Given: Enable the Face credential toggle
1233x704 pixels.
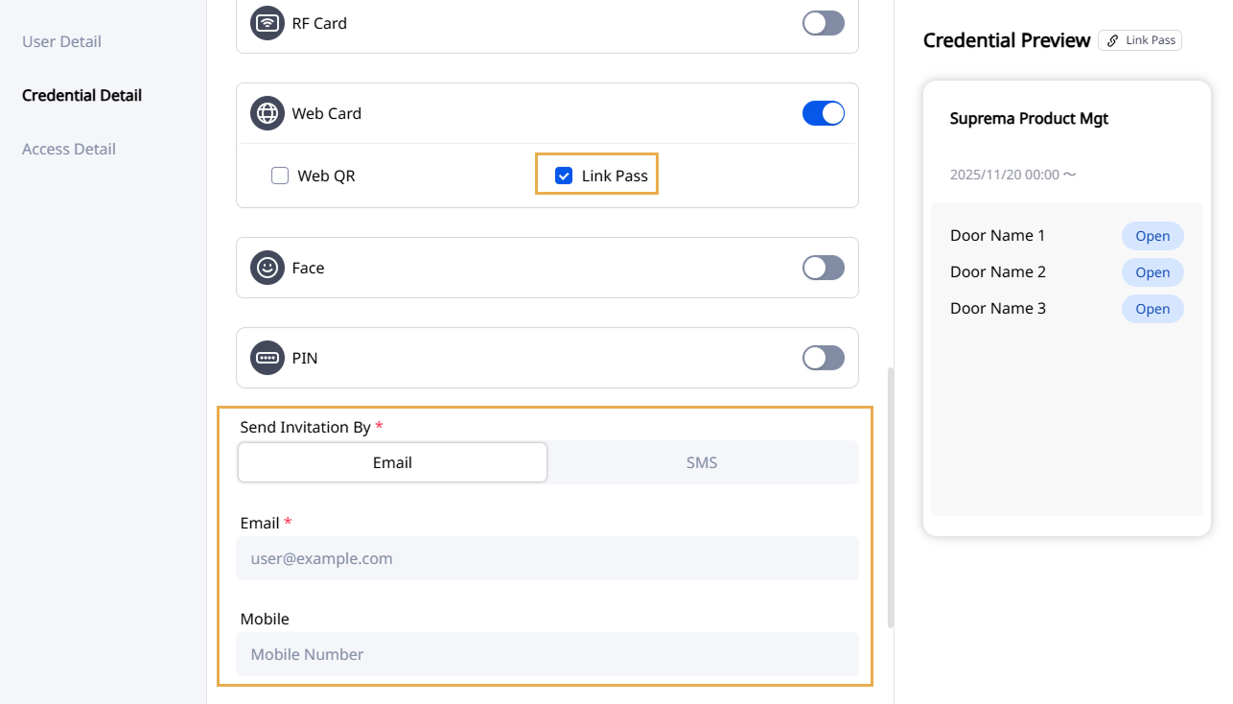Looking at the screenshot, I should (823, 268).
